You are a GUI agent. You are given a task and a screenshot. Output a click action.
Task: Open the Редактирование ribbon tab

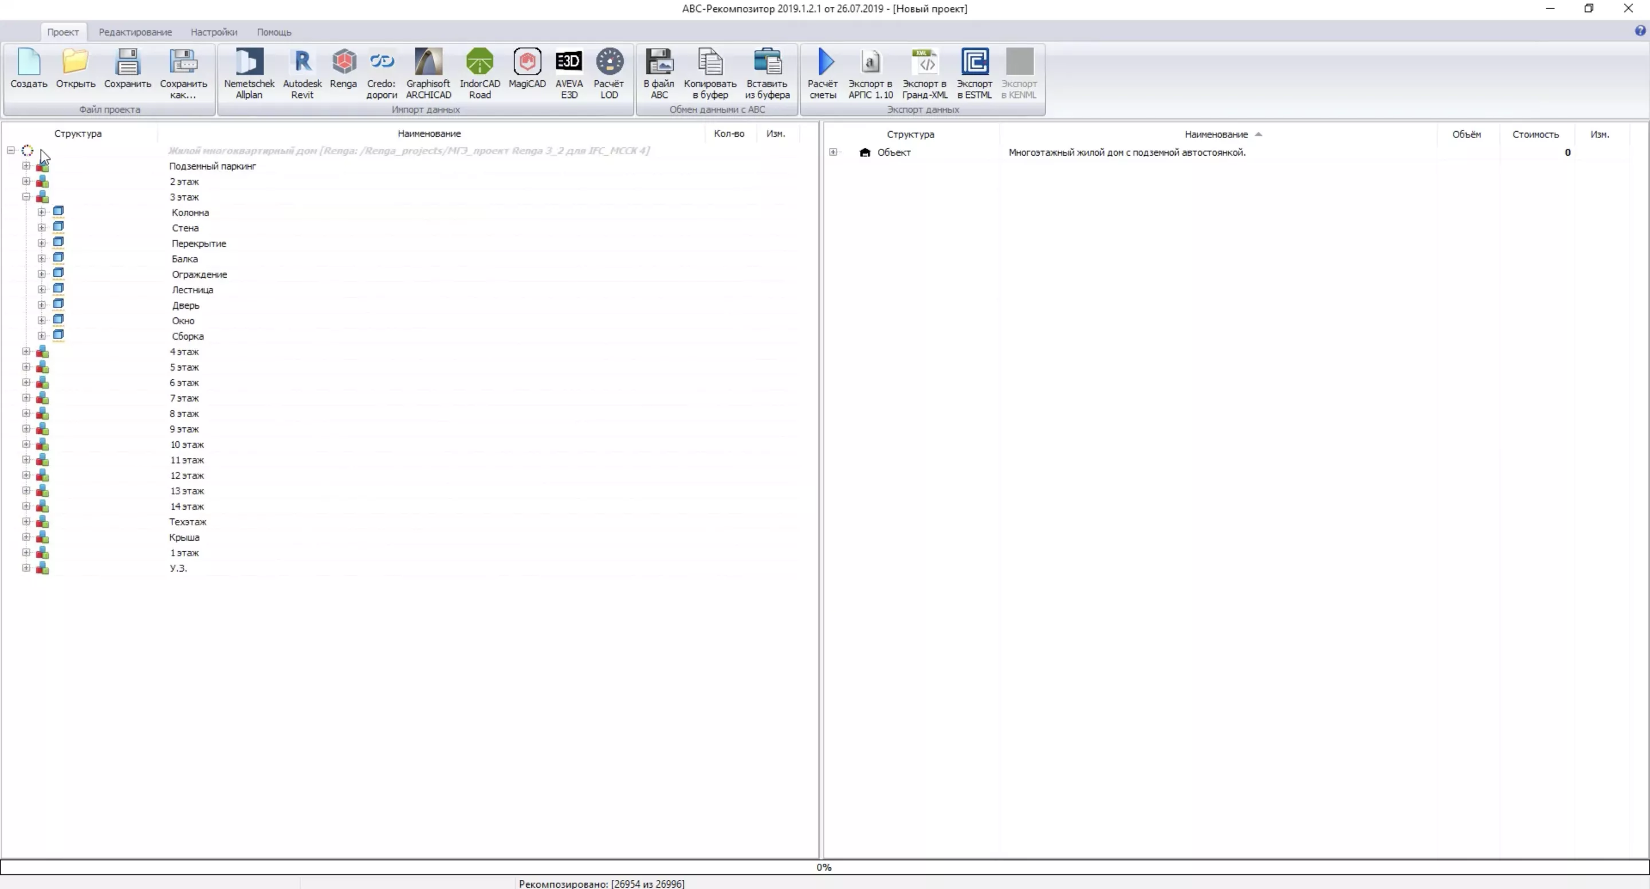[135, 32]
